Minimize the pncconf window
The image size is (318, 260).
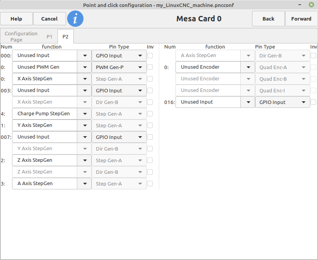coord(300,5)
